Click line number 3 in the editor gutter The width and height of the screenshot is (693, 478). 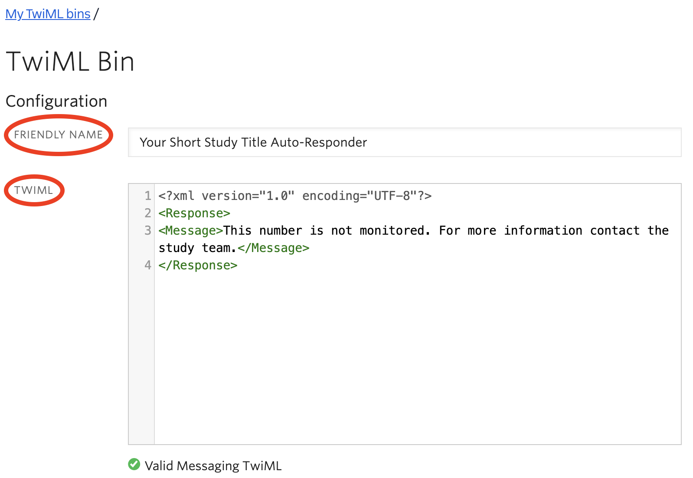pyautogui.click(x=148, y=231)
